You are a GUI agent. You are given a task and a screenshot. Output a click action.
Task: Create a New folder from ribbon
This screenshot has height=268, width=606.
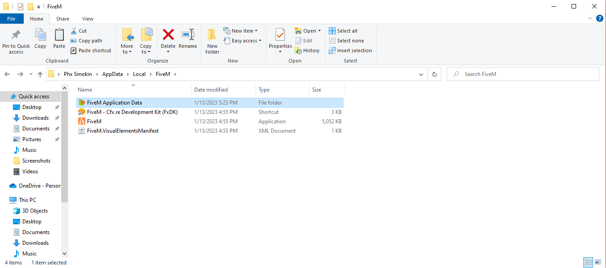coord(212,40)
